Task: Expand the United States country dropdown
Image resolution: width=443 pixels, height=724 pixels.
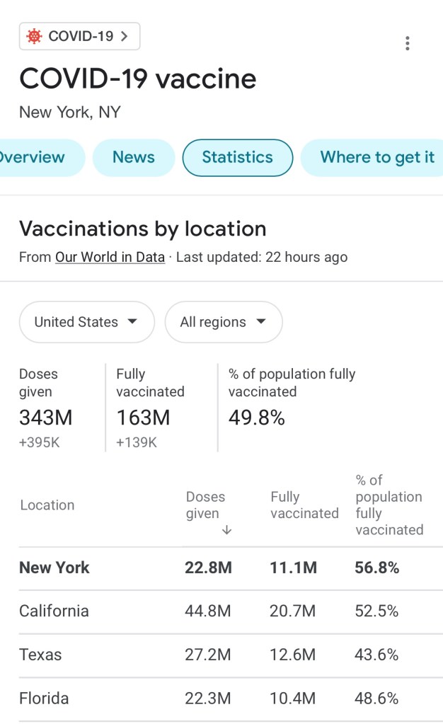Action: coord(86,322)
